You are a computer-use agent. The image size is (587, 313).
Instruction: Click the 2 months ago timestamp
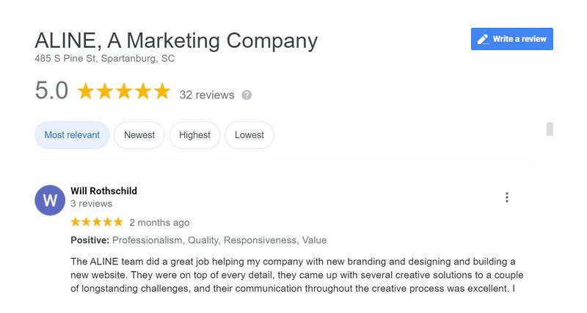[x=159, y=223]
